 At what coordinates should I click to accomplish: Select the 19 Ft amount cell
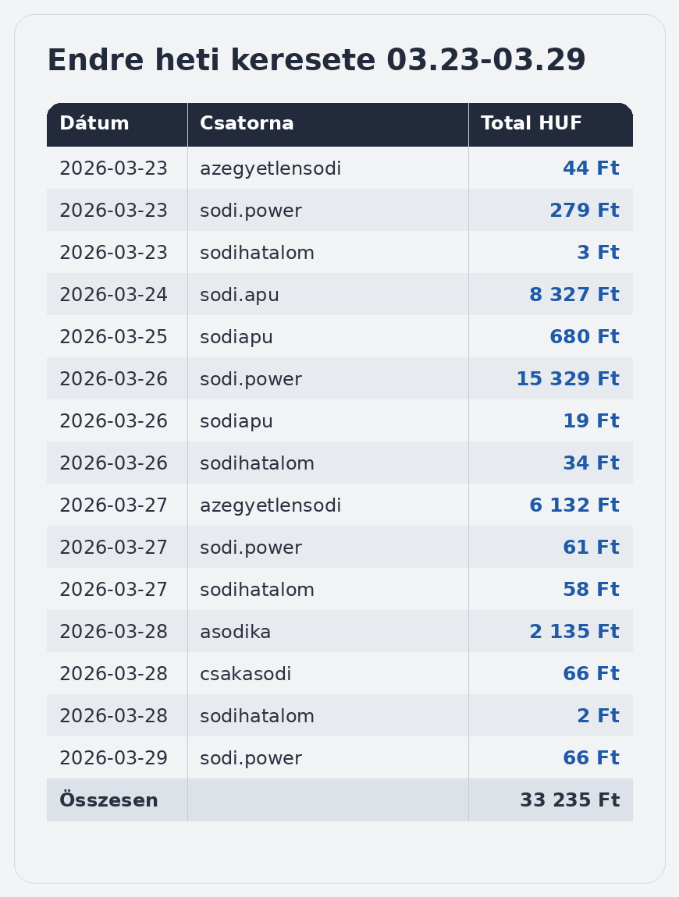(591, 421)
